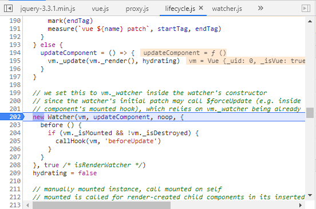Click 'else' keyword on line 193
Screen dimensions: 316x209
[x=48, y=45]
